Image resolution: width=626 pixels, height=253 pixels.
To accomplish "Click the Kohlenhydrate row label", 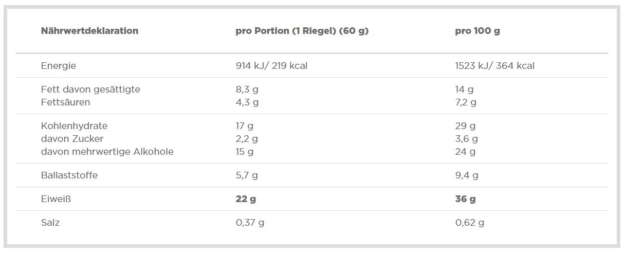I will (x=74, y=126).
